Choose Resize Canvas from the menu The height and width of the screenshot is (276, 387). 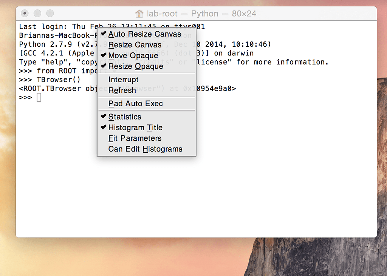coord(135,45)
